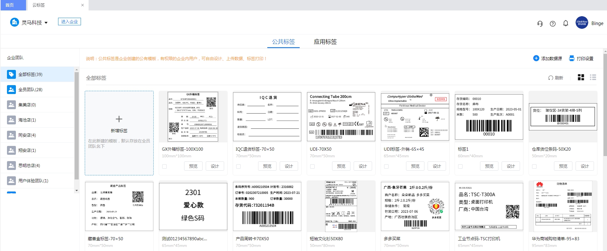
Task: Check the GX外箱标签-100X100 checkbox
Action: (164, 166)
